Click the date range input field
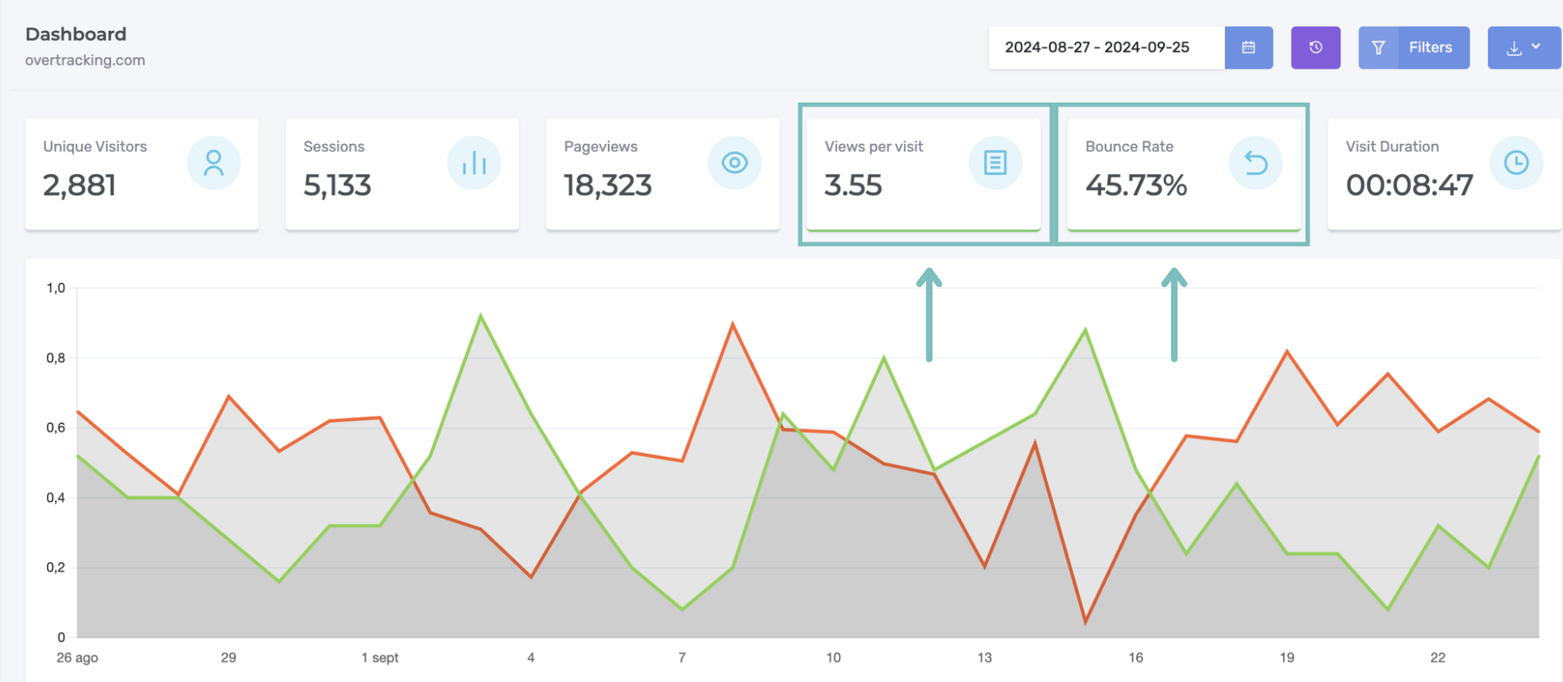 coord(1106,48)
